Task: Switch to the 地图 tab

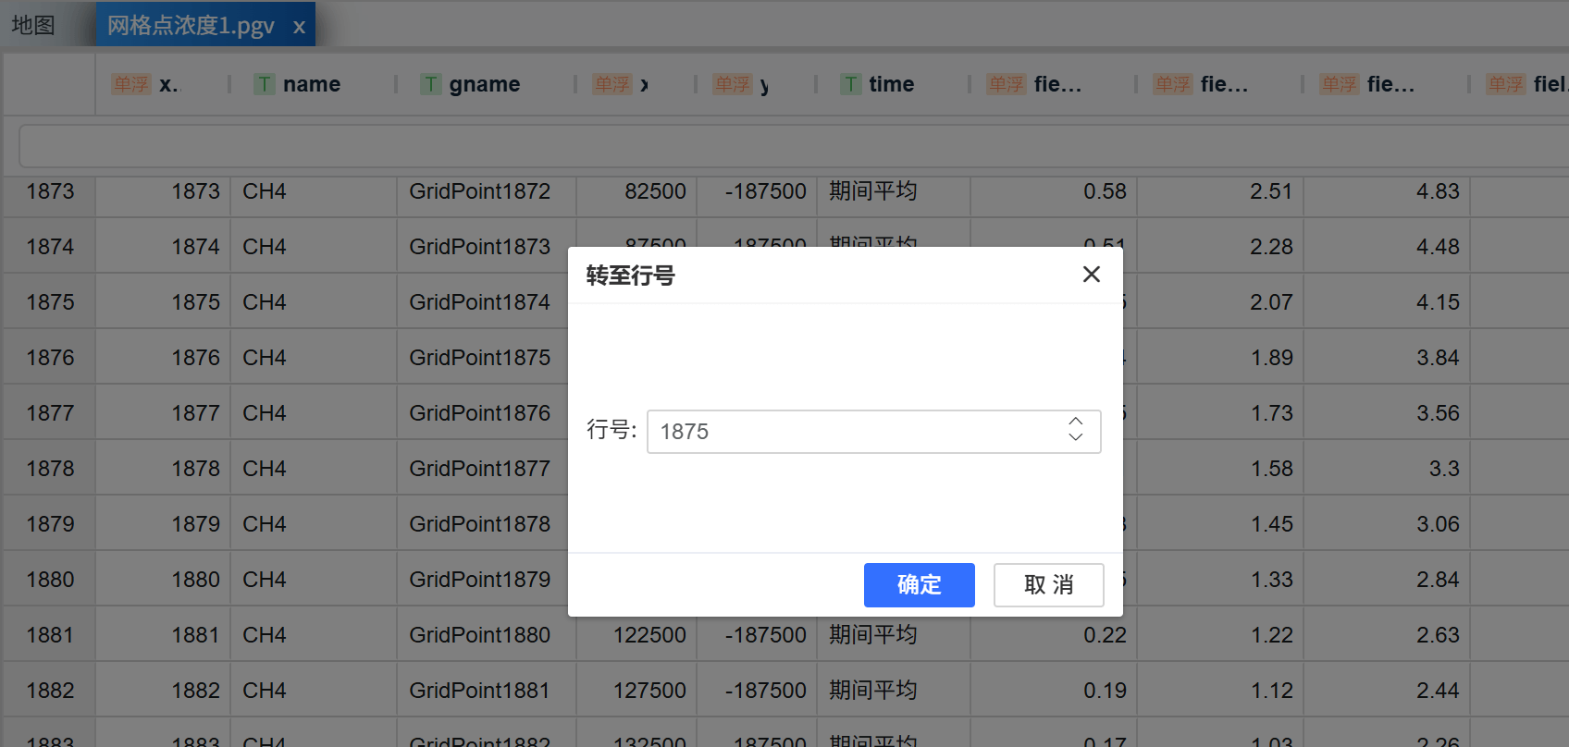Action: (x=34, y=25)
